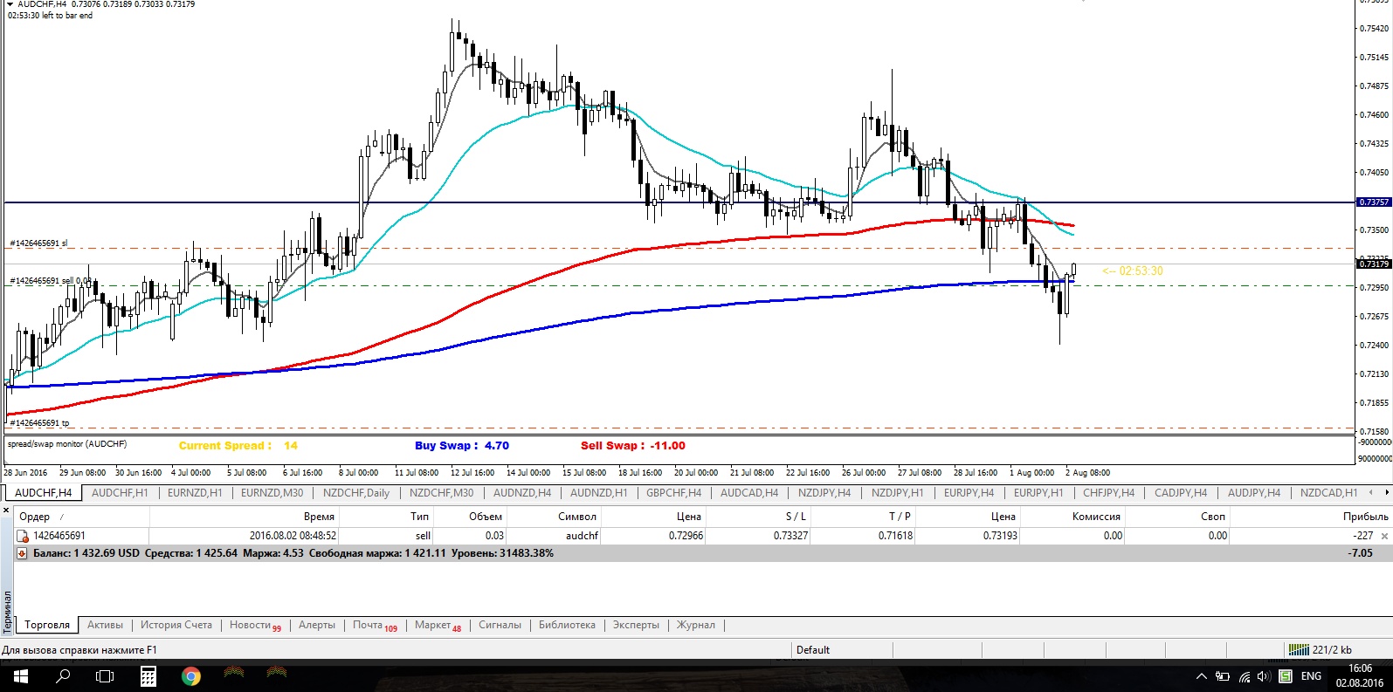Click the red arrow icon on the balance row
Image resolution: width=1393 pixels, height=692 pixels.
[x=22, y=553]
